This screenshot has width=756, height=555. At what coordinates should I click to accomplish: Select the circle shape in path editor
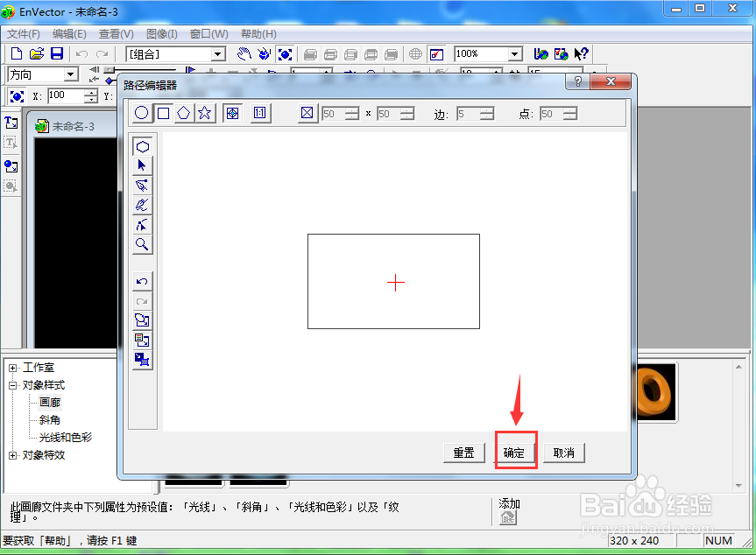click(142, 113)
